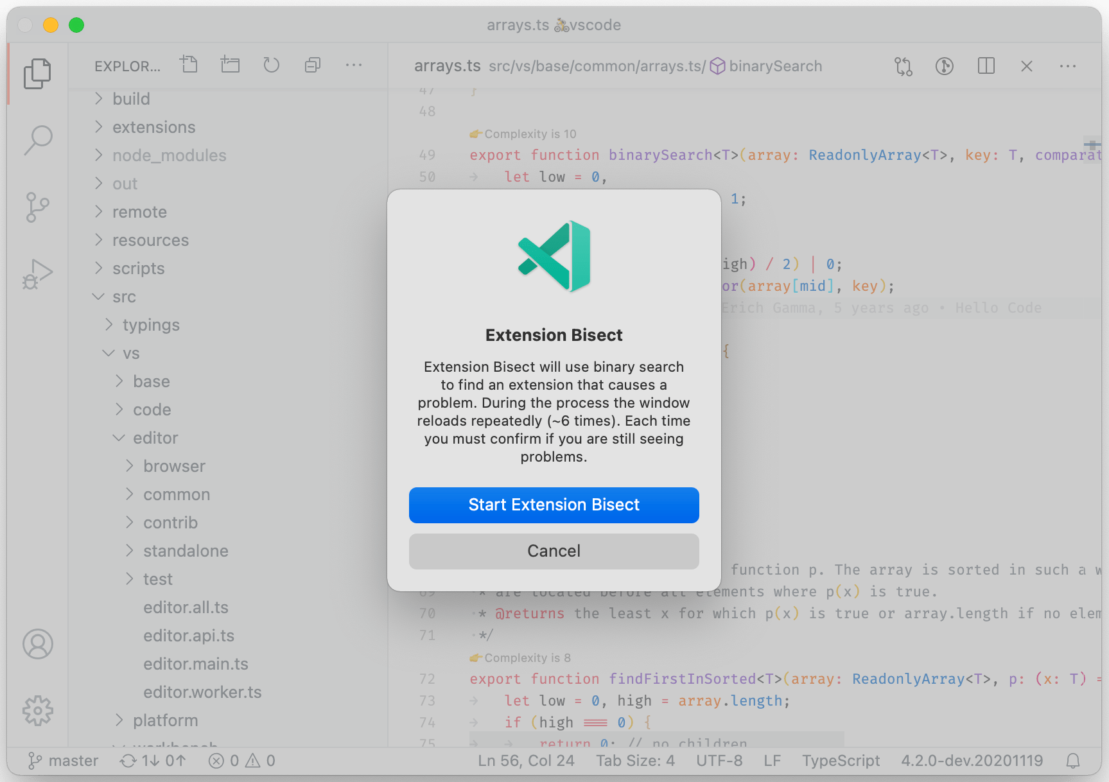Screen dimensions: 1109x782
Task: Expand the platform folder
Action: point(165,720)
